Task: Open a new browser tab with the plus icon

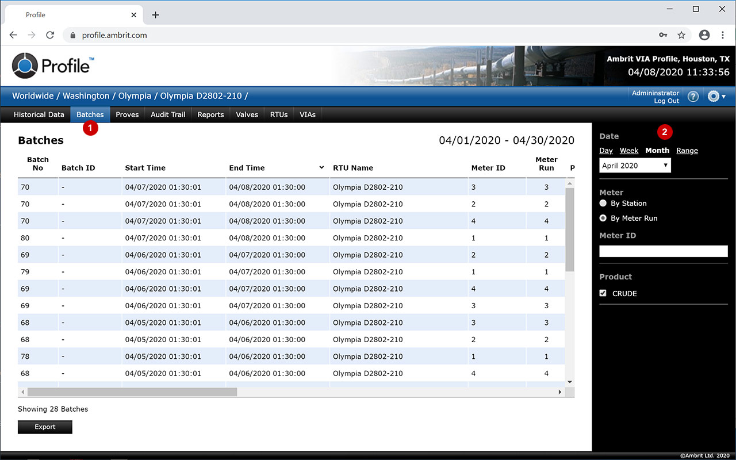Action: tap(155, 15)
